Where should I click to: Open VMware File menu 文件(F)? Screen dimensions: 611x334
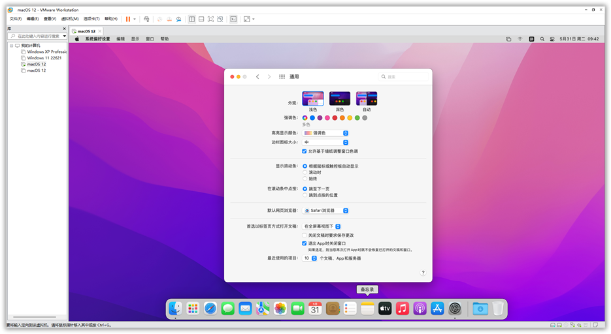pyautogui.click(x=16, y=19)
